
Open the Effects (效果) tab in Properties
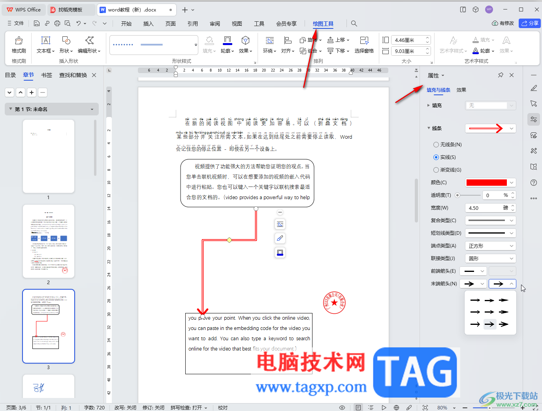(x=461, y=90)
